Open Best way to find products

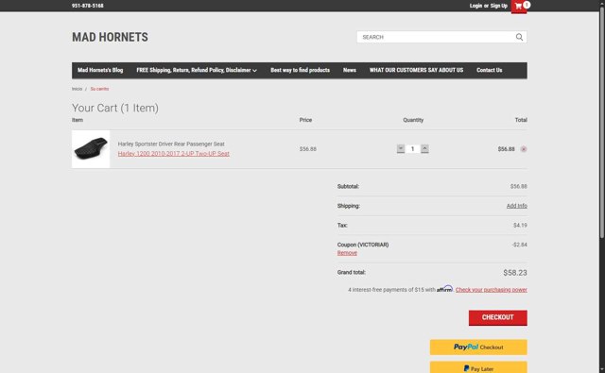300,70
